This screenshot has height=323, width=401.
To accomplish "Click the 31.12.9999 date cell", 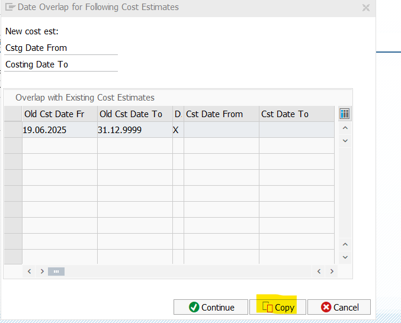I will tap(134, 130).
